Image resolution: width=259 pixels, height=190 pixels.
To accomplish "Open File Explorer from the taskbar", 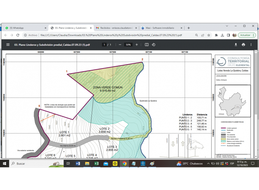I will click(87, 163).
